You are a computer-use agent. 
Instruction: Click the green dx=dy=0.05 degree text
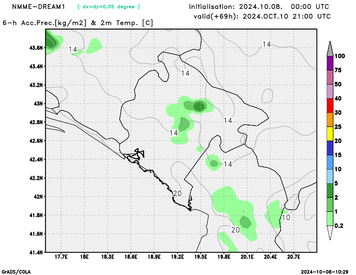click(109, 7)
